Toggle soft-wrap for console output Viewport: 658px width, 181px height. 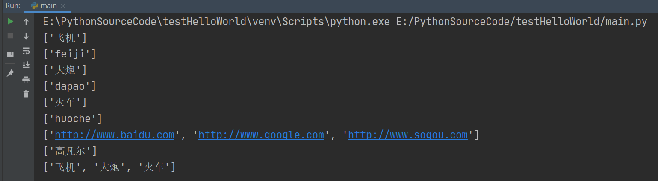pyautogui.click(x=26, y=51)
